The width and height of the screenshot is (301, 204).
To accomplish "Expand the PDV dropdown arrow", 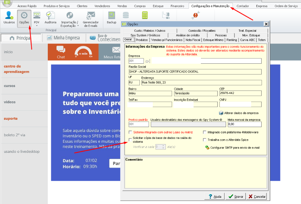I will click(37, 26).
